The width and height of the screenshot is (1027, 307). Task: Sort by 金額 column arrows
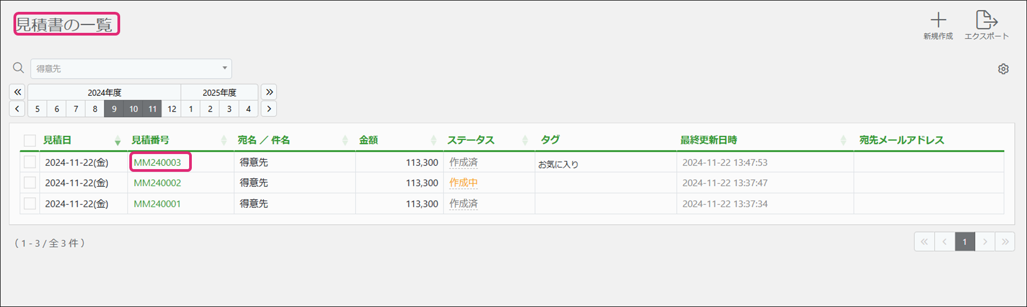click(x=434, y=141)
